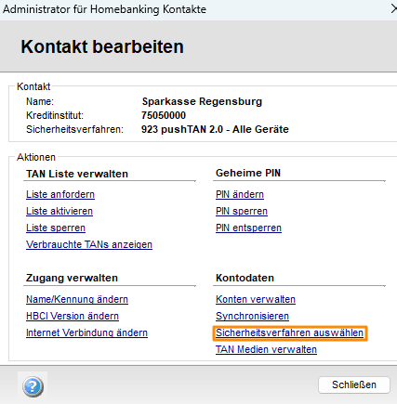Click PIN ändern link
The width and height of the screenshot is (397, 404).
(240, 194)
